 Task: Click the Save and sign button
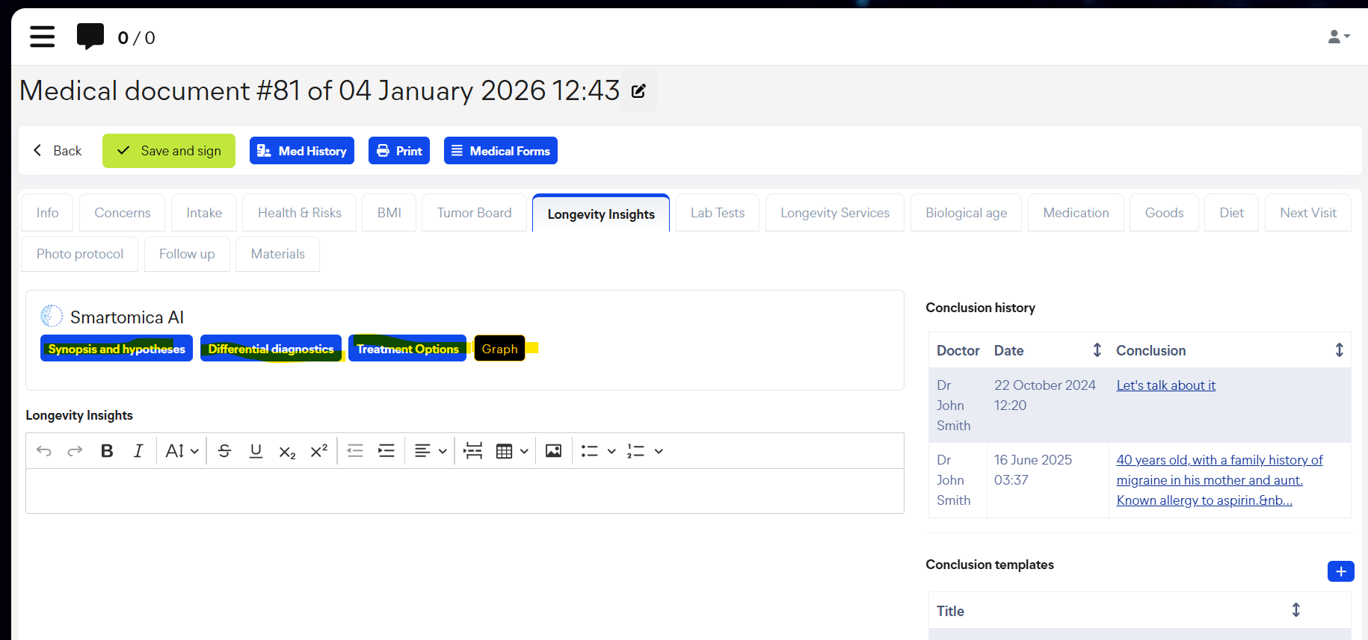(169, 151)
